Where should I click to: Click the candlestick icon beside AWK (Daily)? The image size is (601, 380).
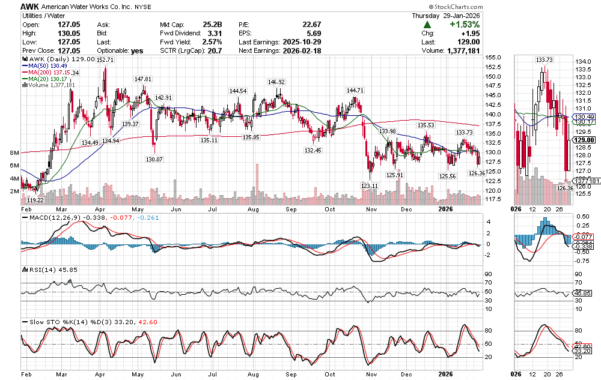(x=25, y=59)
